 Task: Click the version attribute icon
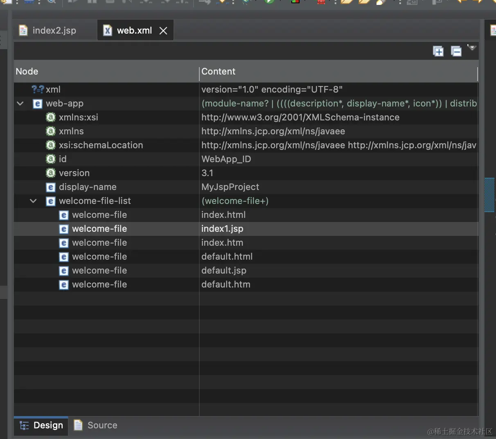[x=51, y=173]
